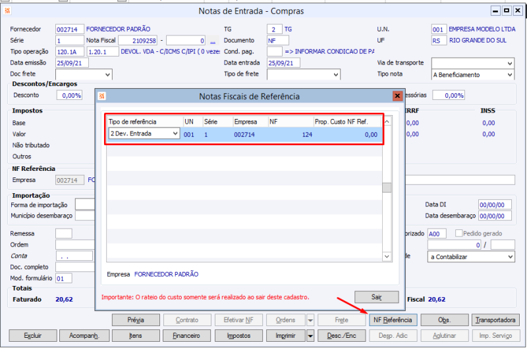
Task: Click the Impostos button
Action: coord(238,336)
